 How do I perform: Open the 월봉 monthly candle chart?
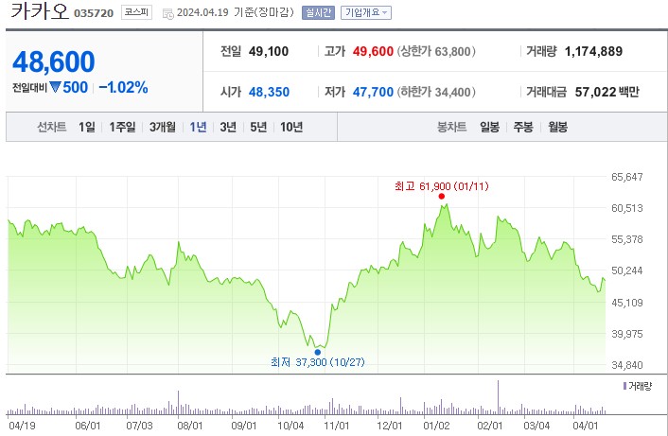pyautogui.click(x=557, y=127)
